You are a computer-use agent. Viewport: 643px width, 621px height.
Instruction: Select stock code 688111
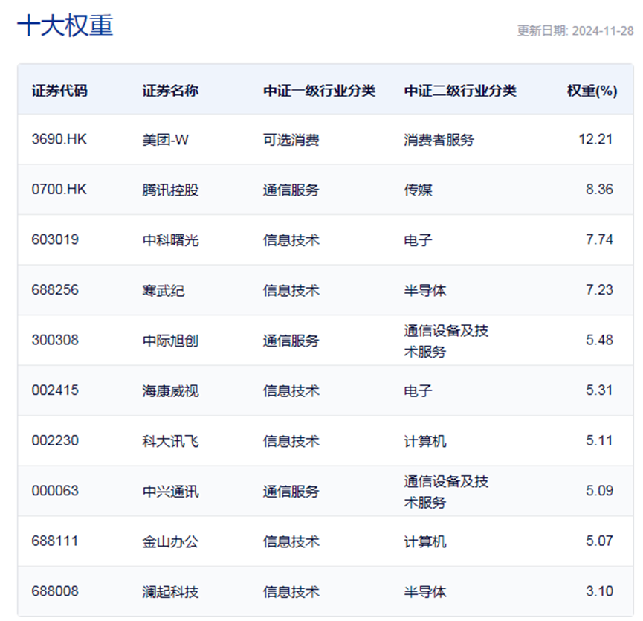click(55, 541)
